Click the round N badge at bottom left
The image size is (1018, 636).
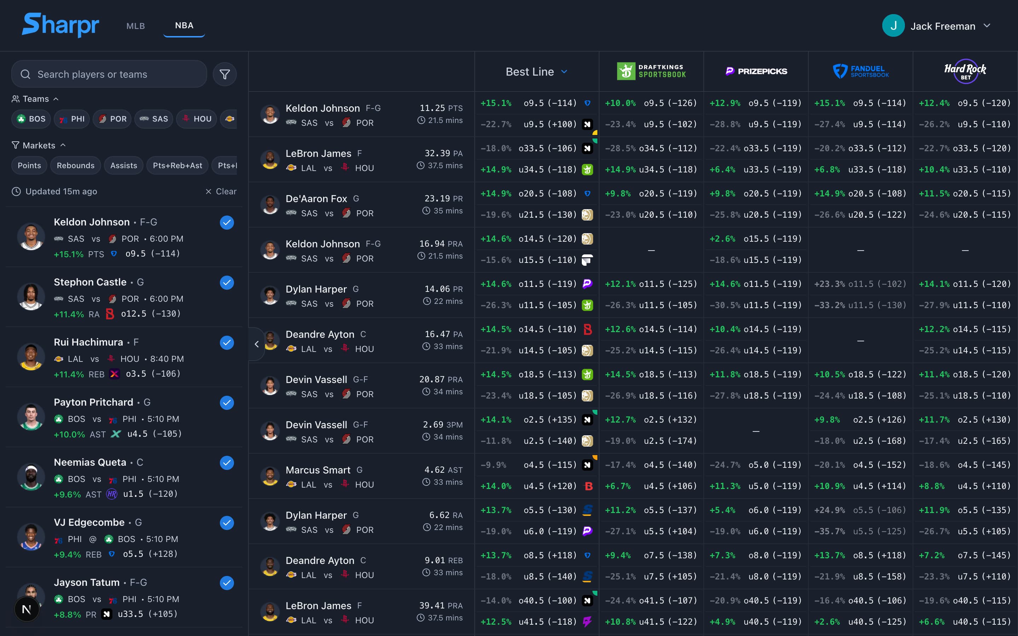(27, 609)
